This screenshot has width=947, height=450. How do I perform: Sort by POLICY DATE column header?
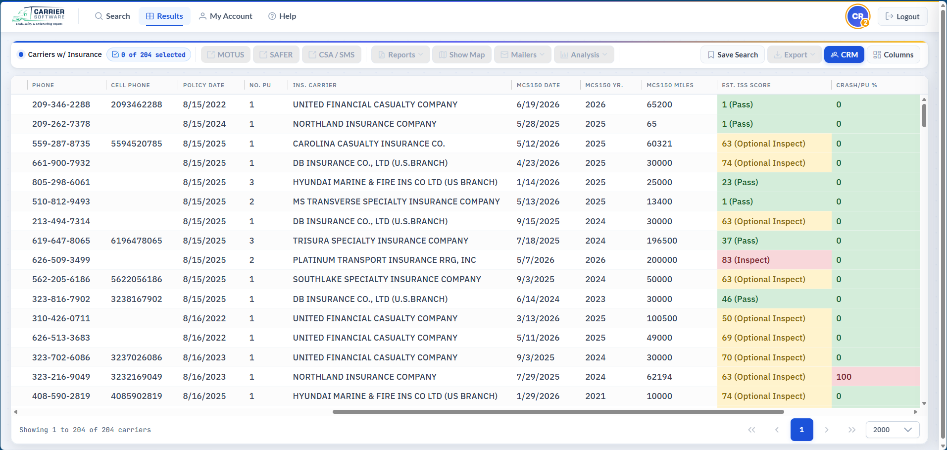click(203, 85)
